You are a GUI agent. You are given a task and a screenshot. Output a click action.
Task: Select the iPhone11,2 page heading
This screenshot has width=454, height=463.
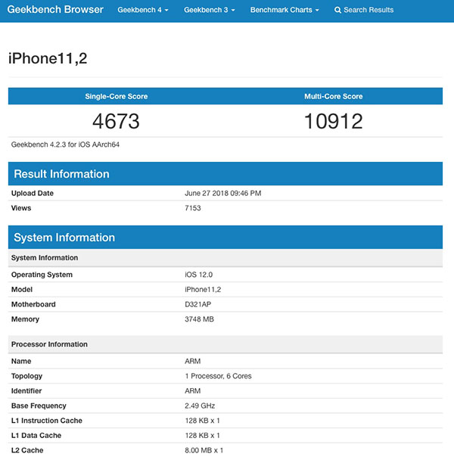48,58
